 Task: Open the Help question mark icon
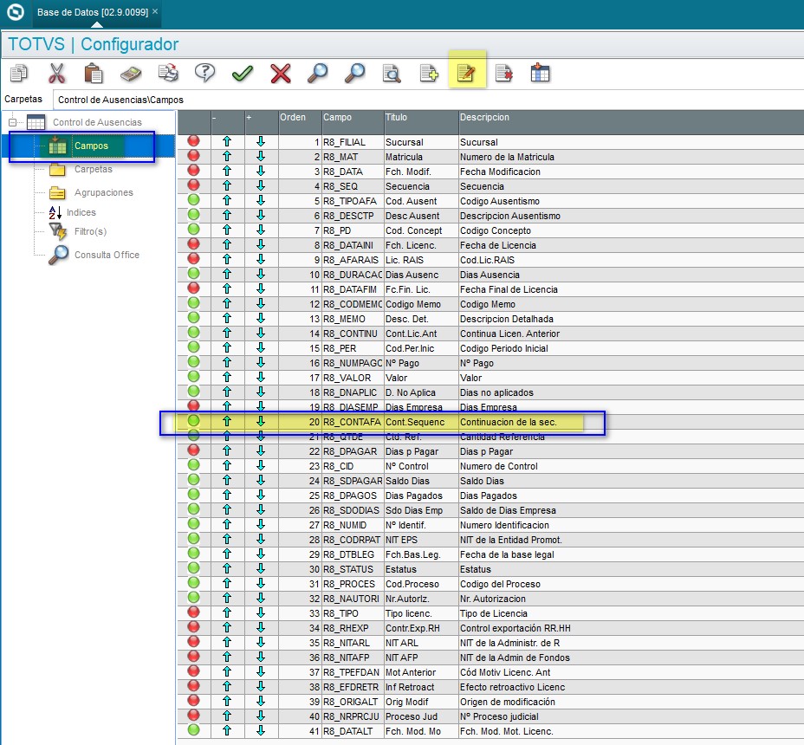point(204,73)
